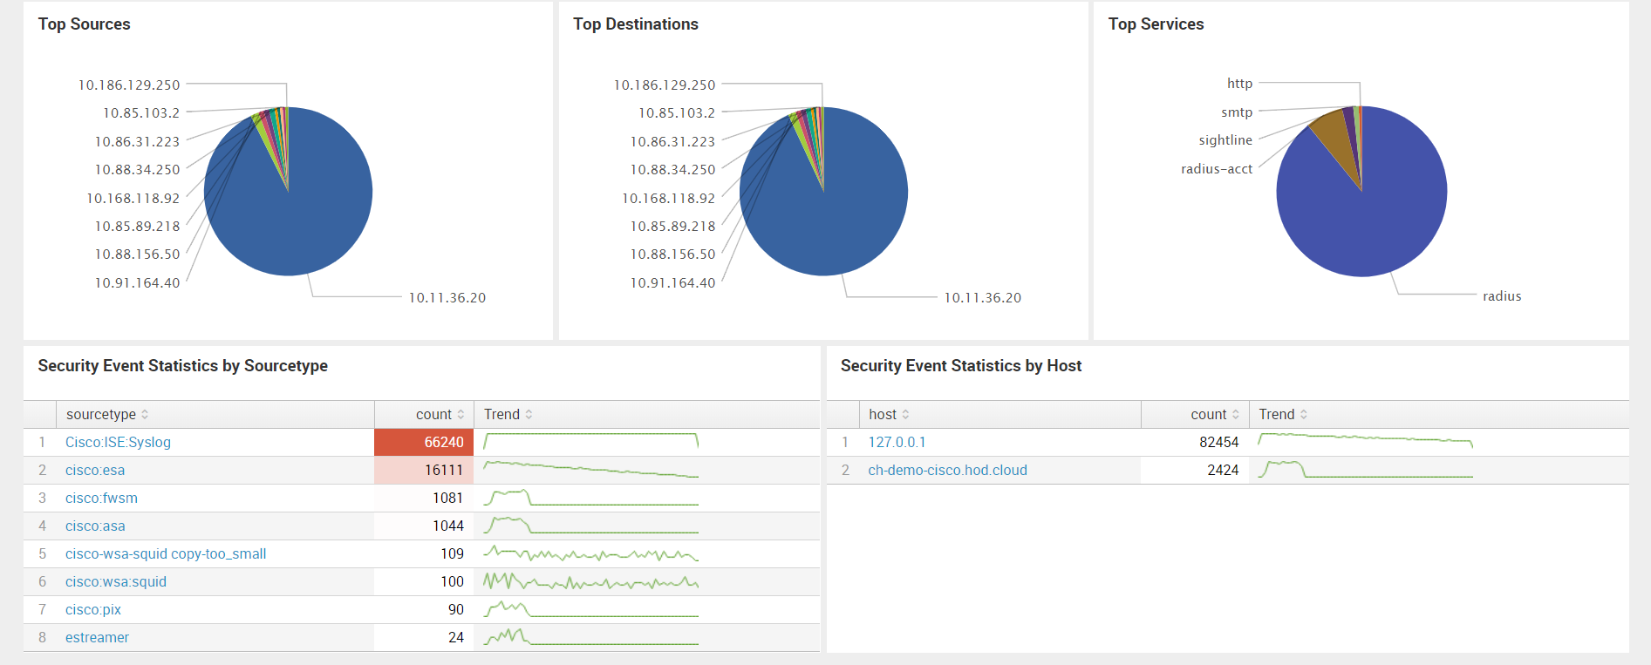Sort Host table by count column arrows
The height and width of the screenshot is (665, 1651).
(x=1236, y=415)
